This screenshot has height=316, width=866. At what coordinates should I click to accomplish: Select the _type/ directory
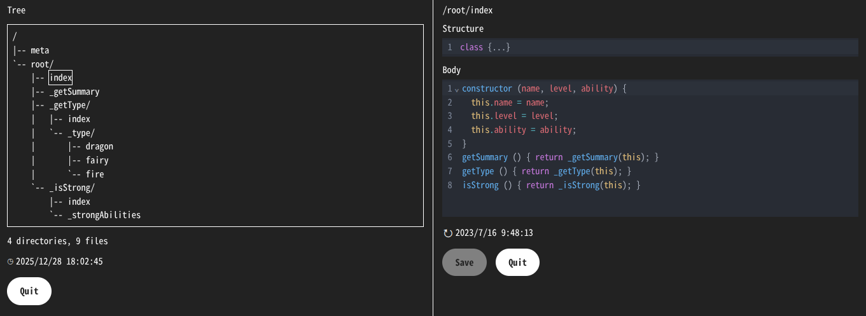(x=81, y=133)
